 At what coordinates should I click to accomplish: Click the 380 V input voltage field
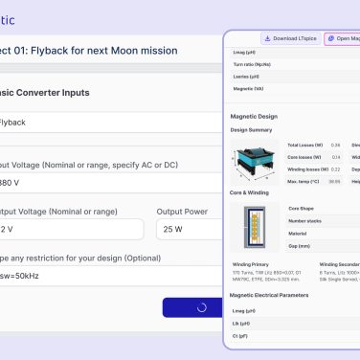click(x=111, y=183)
